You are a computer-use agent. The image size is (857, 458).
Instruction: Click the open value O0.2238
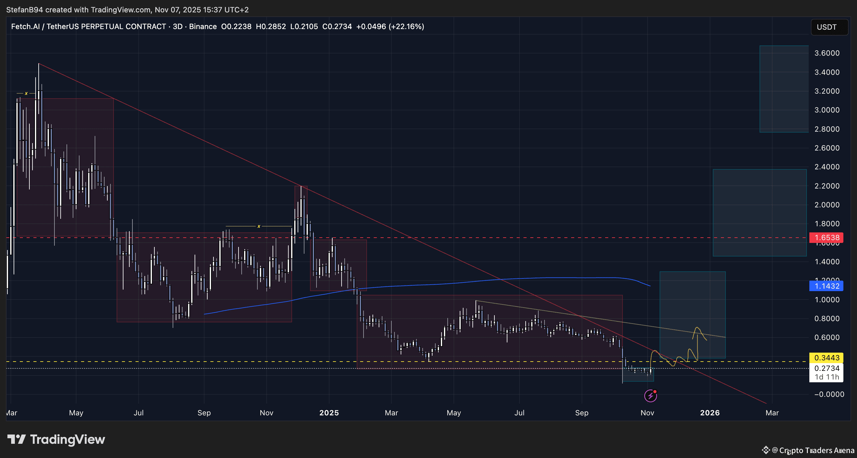(236, 27)
